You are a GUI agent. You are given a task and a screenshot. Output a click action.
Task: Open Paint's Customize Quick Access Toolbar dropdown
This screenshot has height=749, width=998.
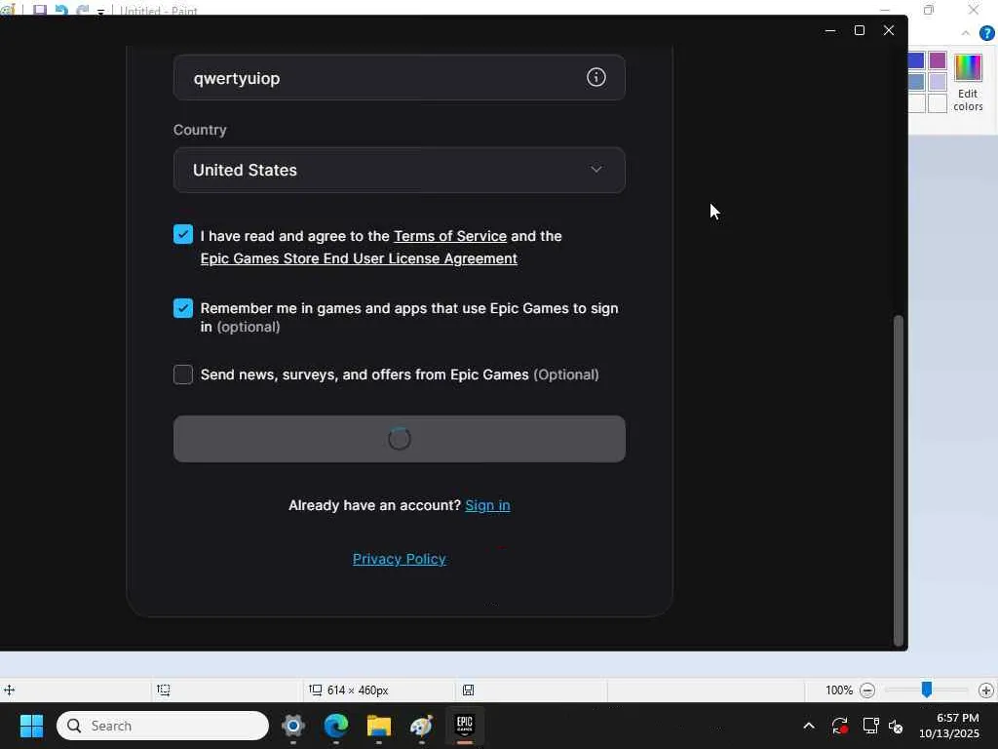[100, 12]
